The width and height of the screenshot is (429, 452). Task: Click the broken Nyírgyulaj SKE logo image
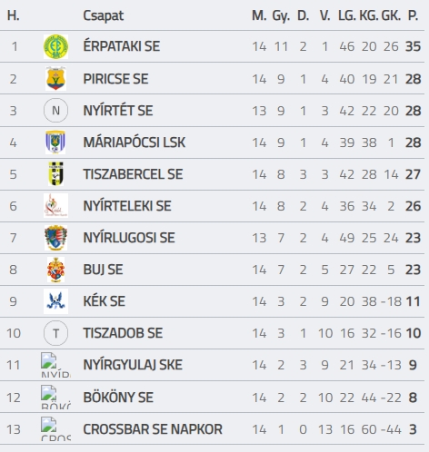click(55, 365)
